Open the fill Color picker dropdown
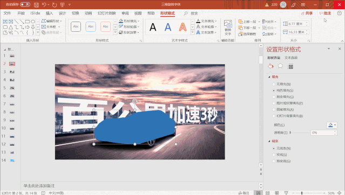Screen dimensions: 345x195 332,125
